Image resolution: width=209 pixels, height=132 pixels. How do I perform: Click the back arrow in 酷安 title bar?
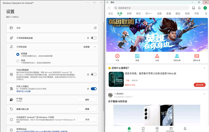[108, 2]
